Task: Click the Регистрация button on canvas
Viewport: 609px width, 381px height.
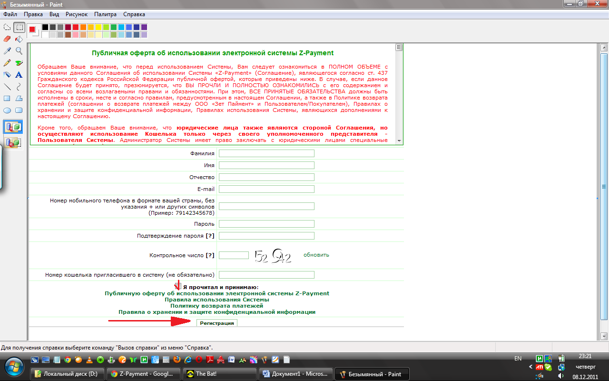Action: coord(217,323)
